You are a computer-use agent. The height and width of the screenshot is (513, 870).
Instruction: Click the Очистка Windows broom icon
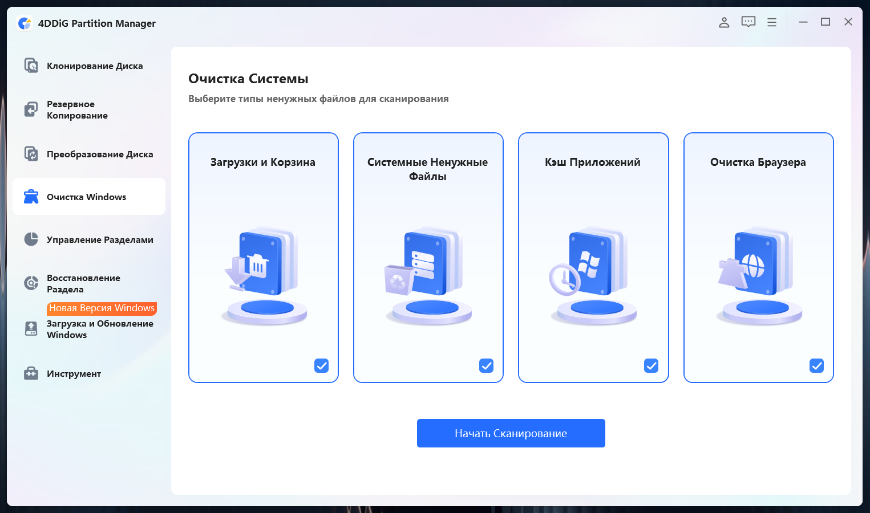[x=31, y=197]
